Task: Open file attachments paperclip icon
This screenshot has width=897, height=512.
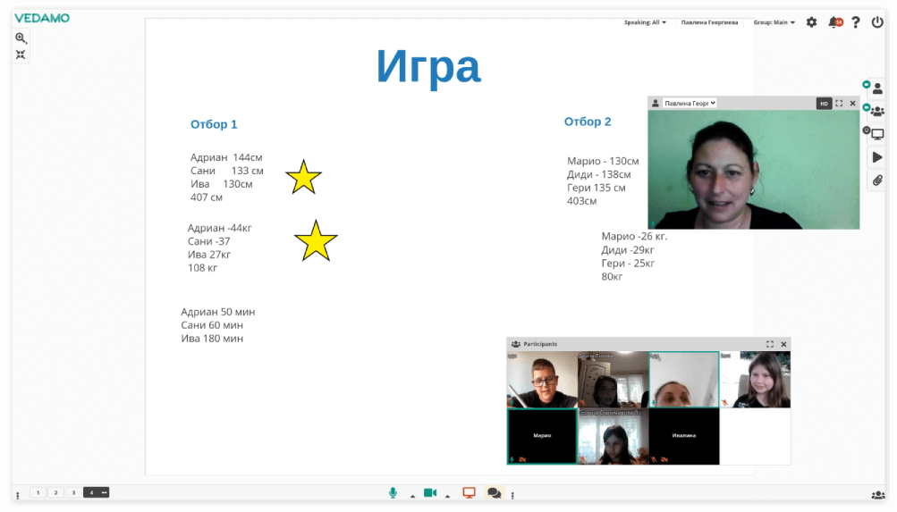Action: (877, 180)
